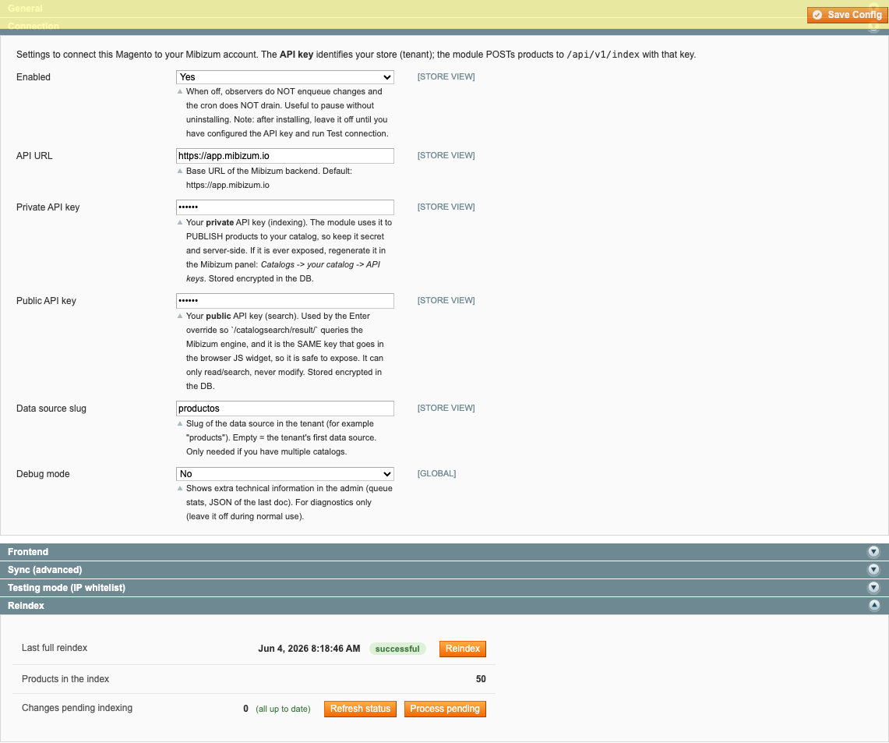Click the (all up to date) text

pos(283,709)
